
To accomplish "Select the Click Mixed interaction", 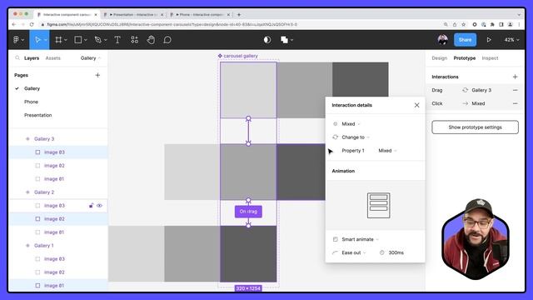I will [x=475, y=103].
